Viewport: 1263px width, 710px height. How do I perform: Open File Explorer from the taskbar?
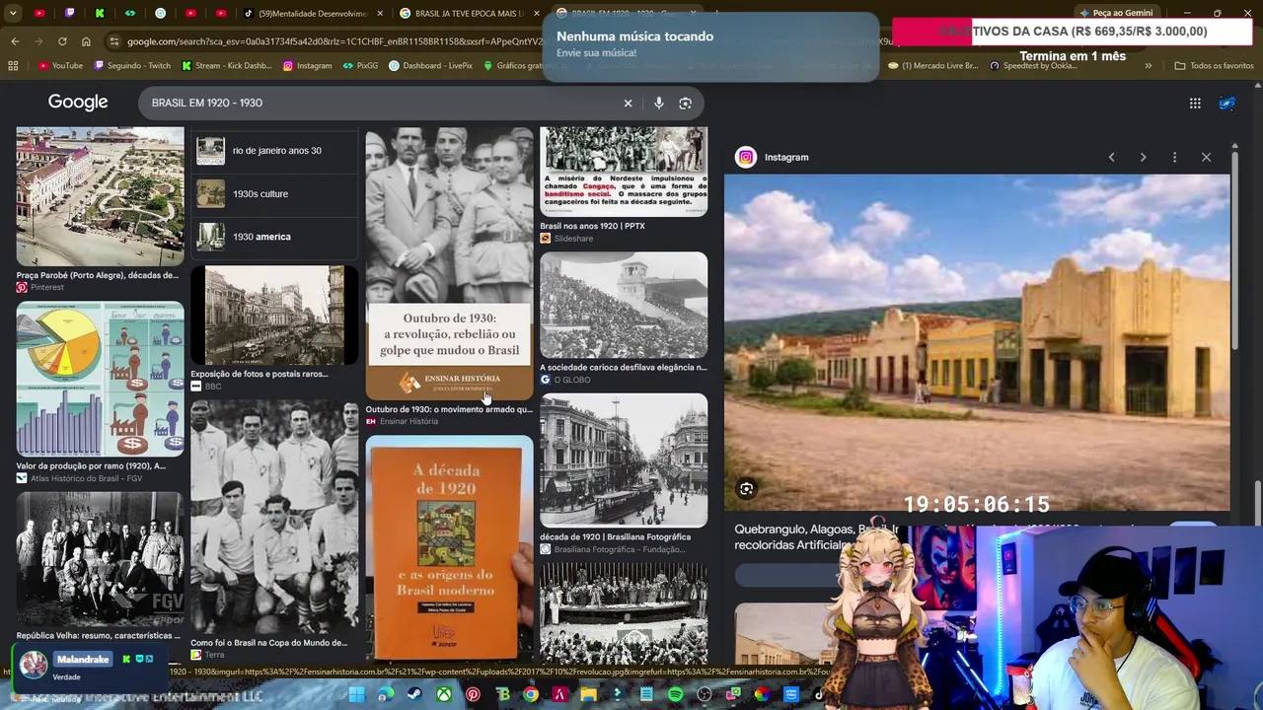click(x=588, y=695)
